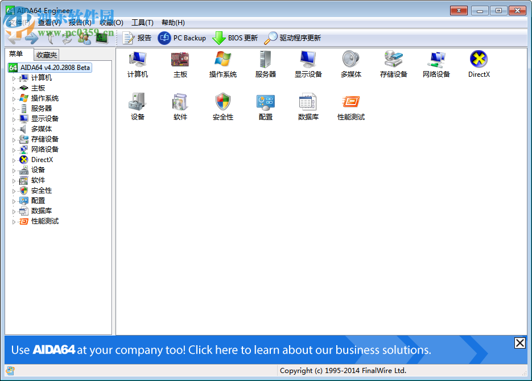
Task: Select 存储设备 in the tree
Action: [45, 139]
